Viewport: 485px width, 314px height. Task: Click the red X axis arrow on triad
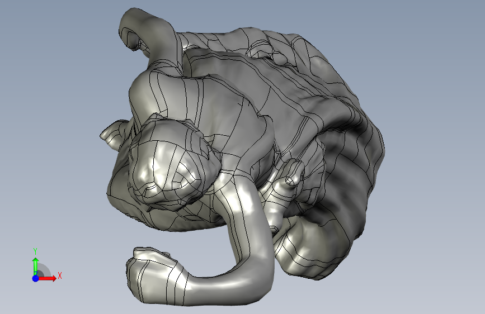[x=47, y=278]
